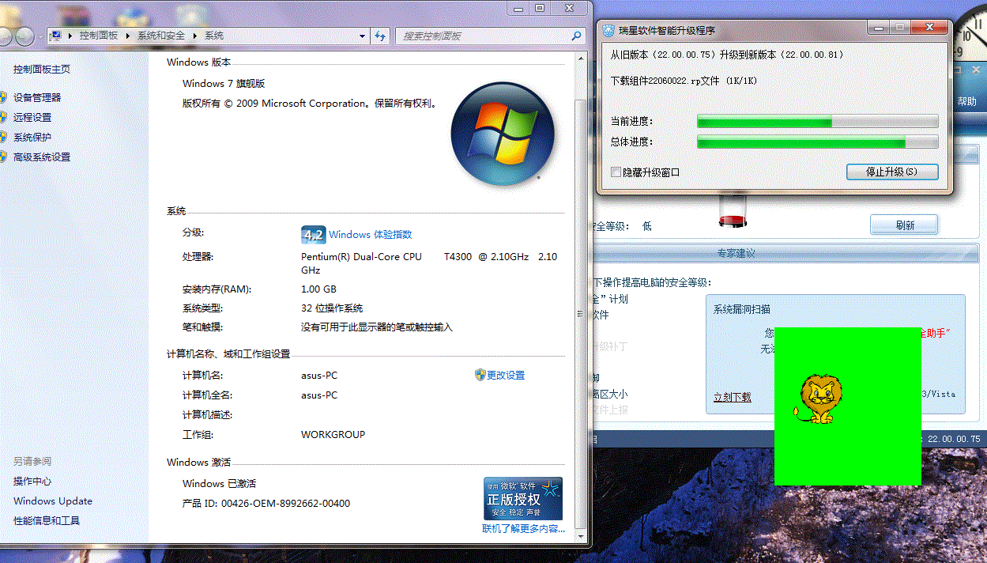Click the product ID 00426-OEM-8992662-00400 text
This screenshot has width=987, height=563.
point(285,504)
